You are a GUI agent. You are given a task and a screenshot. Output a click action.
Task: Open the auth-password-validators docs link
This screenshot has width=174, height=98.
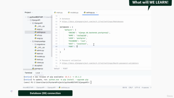click(100, 63)
